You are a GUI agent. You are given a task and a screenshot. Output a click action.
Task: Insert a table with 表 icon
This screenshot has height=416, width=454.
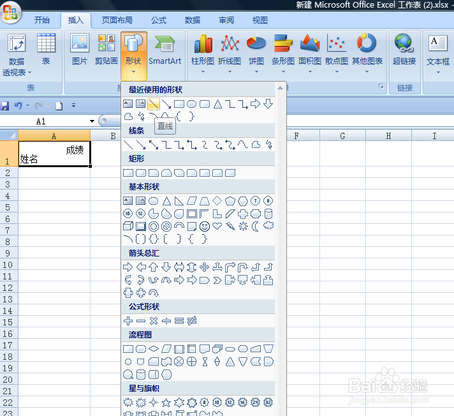click(46, 50)
